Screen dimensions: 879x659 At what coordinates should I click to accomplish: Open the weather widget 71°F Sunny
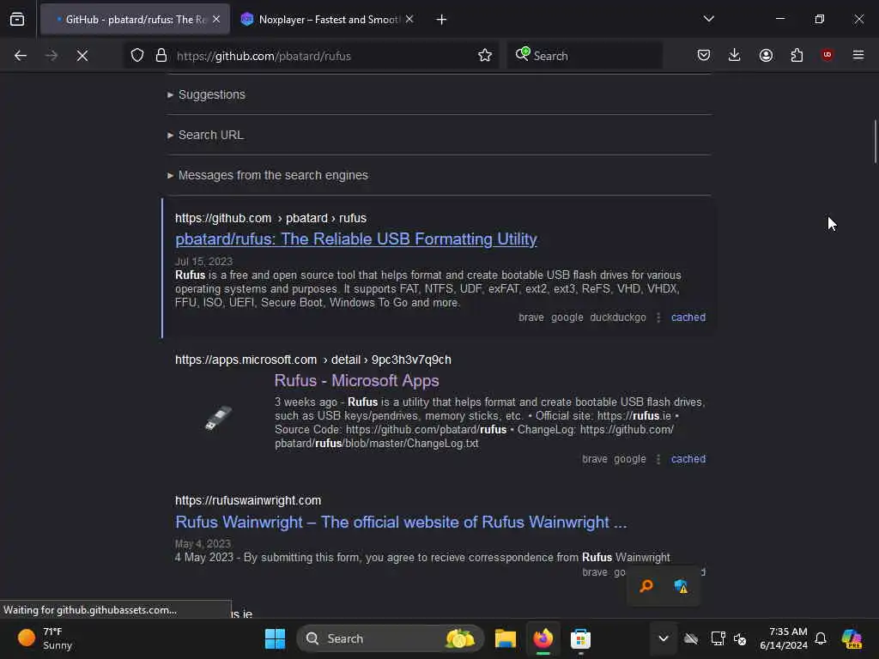pyautogui.click(x=46, y=638)
